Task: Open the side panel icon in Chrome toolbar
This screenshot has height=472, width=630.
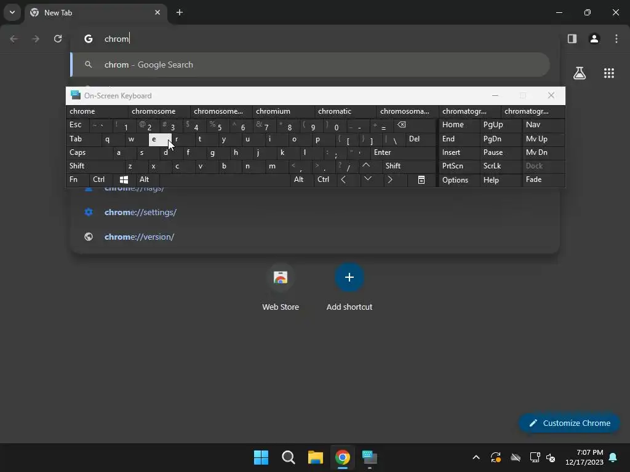Action: (572, 39)
